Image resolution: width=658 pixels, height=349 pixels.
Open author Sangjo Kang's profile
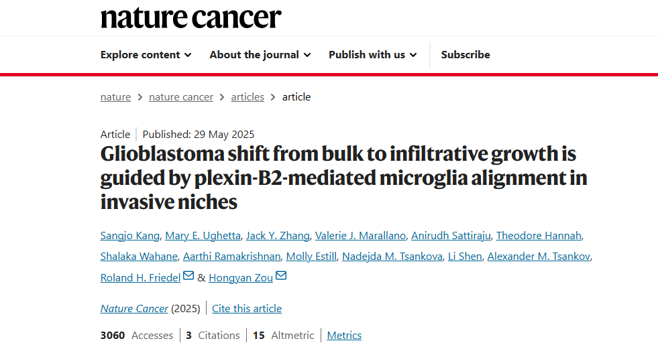[130, 236]
